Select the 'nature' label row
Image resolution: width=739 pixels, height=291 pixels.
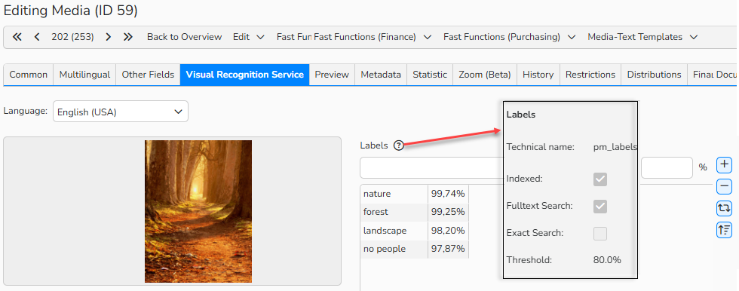[x=414, y=194]
